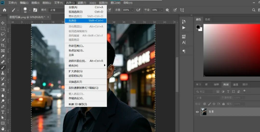Open the Character panel icon

pos(184,42)
